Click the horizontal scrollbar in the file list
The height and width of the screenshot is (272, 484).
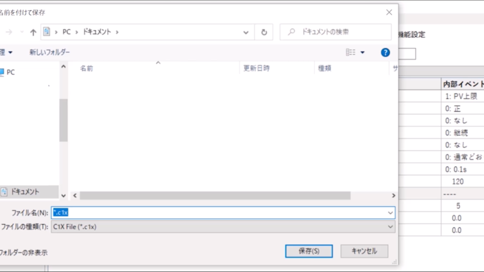(x=215, y=196)
